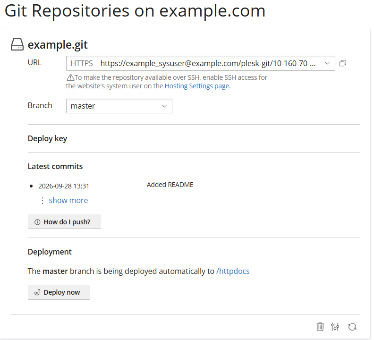Refresh the repository with the reload icon
Viewport: 374px width, 340px height.
pyautogui.click(x=352, y=327)
